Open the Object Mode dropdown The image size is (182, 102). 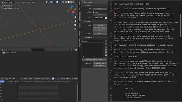pyautogui.click(x=8, y=2)
